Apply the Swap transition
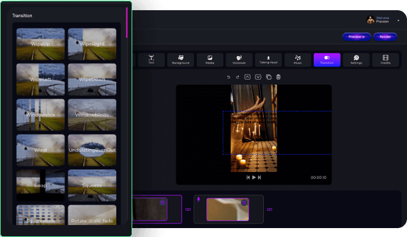The height and width of the screenshot is (237, 407). coord(40,185)
